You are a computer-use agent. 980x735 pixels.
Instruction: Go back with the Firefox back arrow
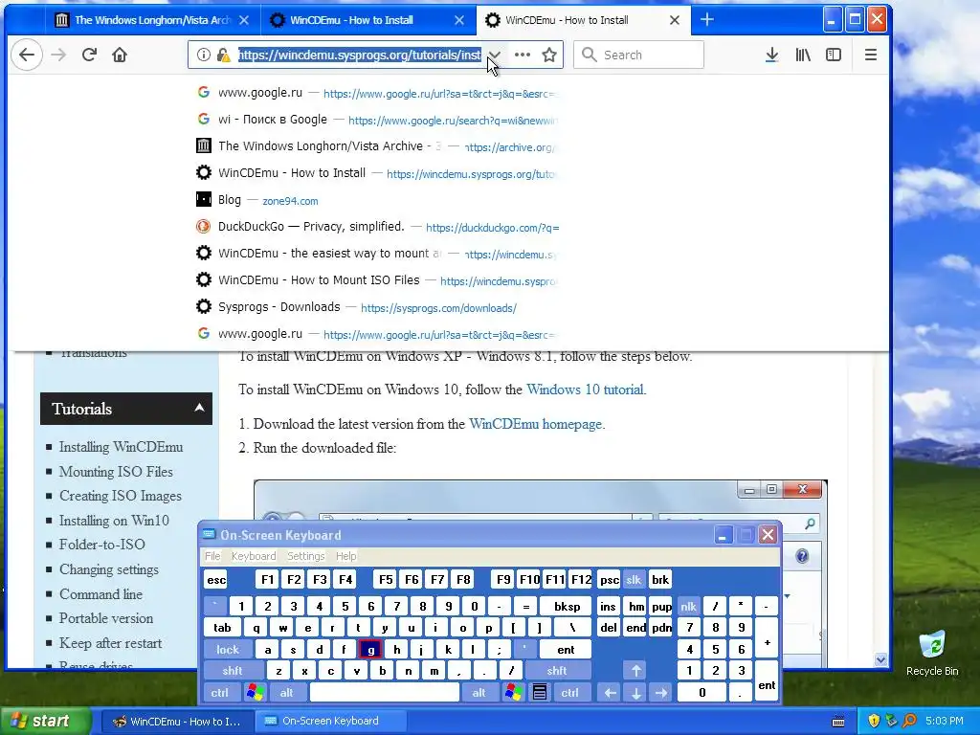click(27, 55)
